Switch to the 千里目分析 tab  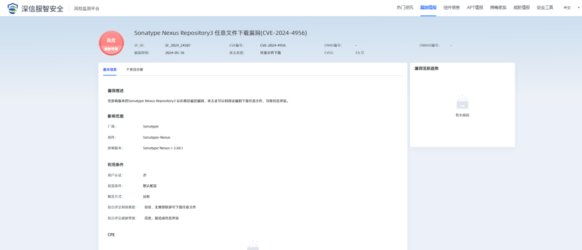click(x=134, y=69)
